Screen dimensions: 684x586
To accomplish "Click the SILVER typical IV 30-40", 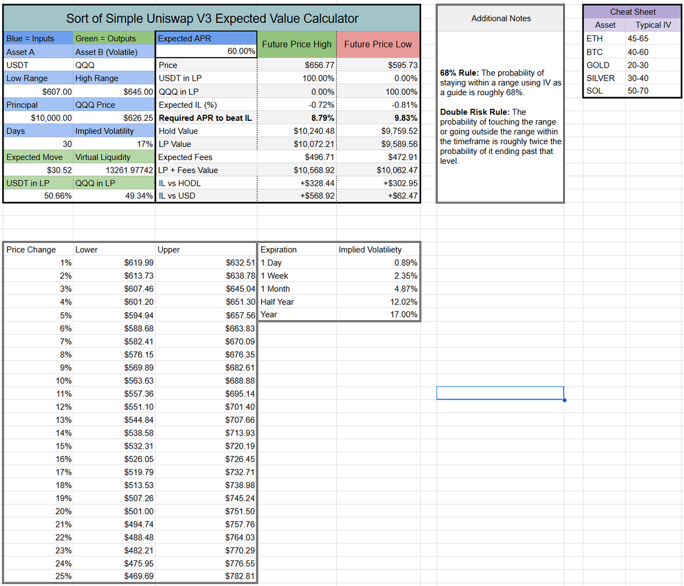I will coord(653,78).
